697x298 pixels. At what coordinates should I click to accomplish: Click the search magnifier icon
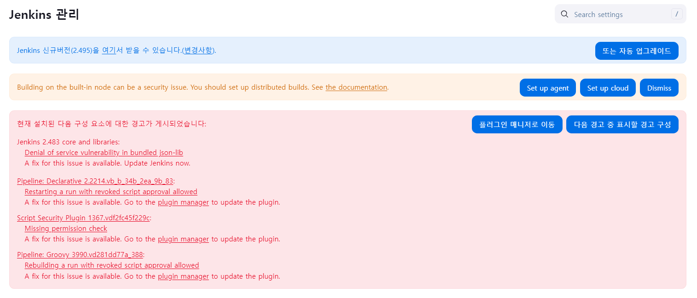(564, 14)
